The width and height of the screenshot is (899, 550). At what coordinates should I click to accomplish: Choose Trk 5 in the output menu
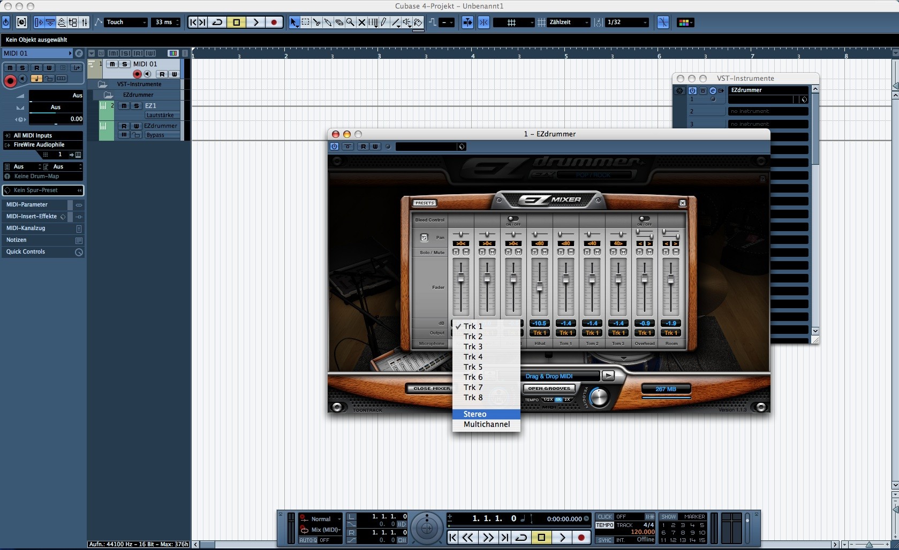486,367
